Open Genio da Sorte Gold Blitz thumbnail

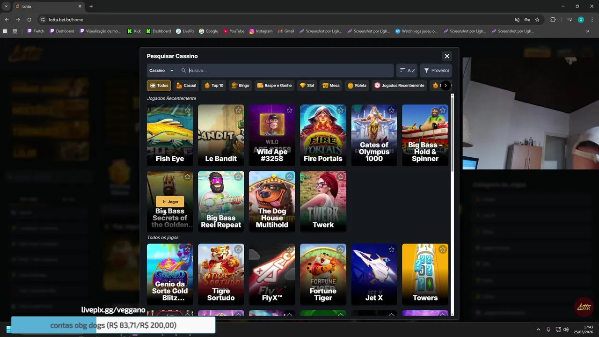[170, 275]
